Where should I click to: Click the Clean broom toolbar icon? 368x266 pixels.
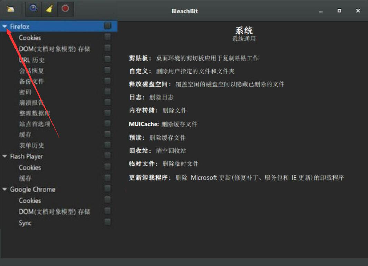49,9
